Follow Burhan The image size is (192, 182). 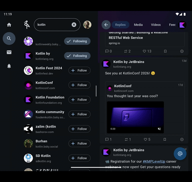pos(80,144)
